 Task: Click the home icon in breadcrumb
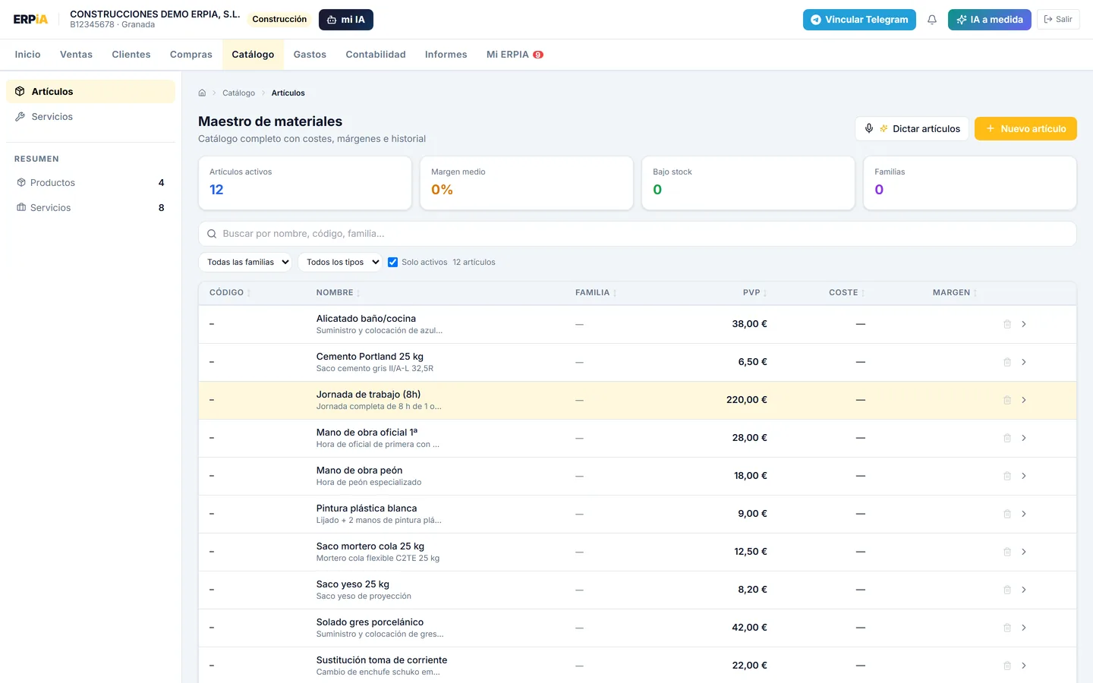click(202, 93)
